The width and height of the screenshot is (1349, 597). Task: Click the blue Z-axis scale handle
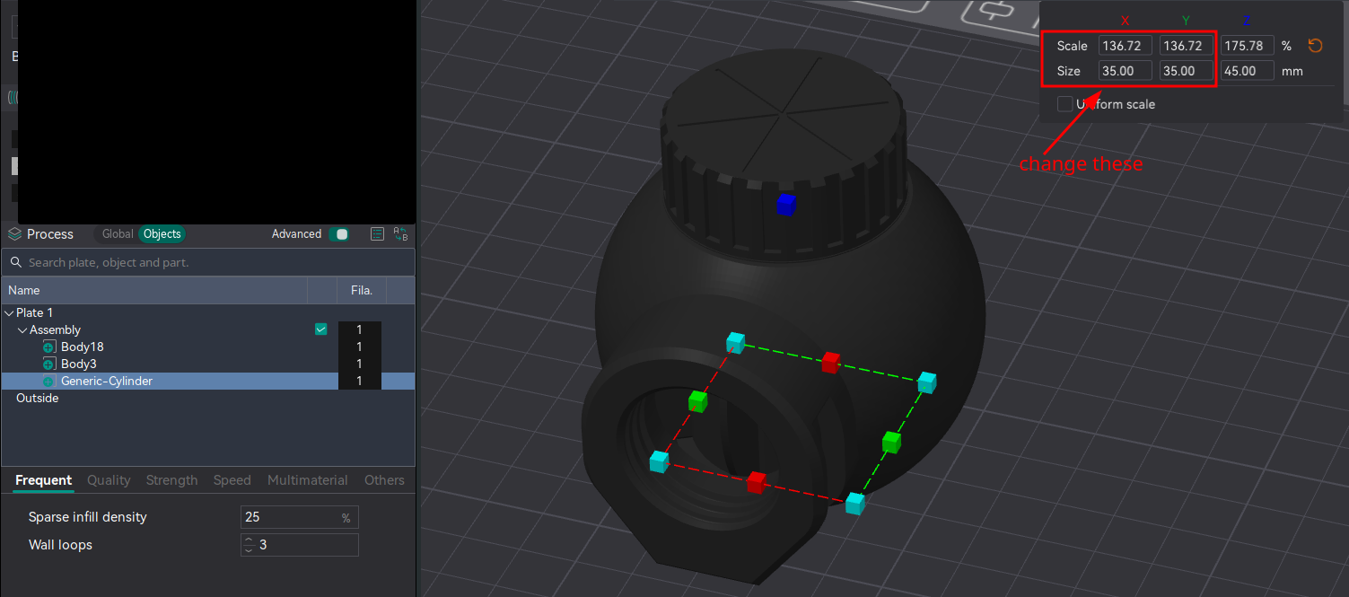(x=786, y=205)
